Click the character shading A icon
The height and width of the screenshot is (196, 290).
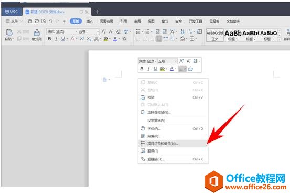coord(124,39)
